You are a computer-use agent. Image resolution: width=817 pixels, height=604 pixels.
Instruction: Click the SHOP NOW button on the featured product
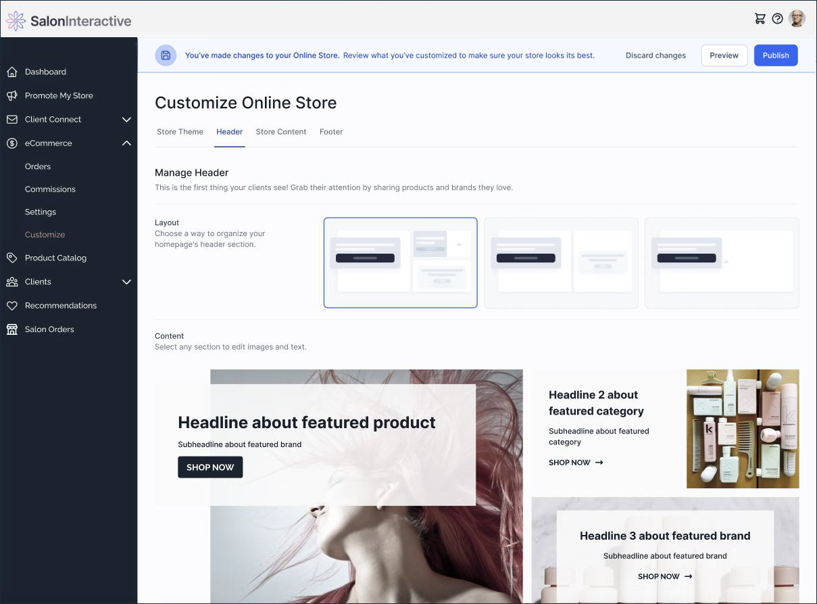point(210,467)
